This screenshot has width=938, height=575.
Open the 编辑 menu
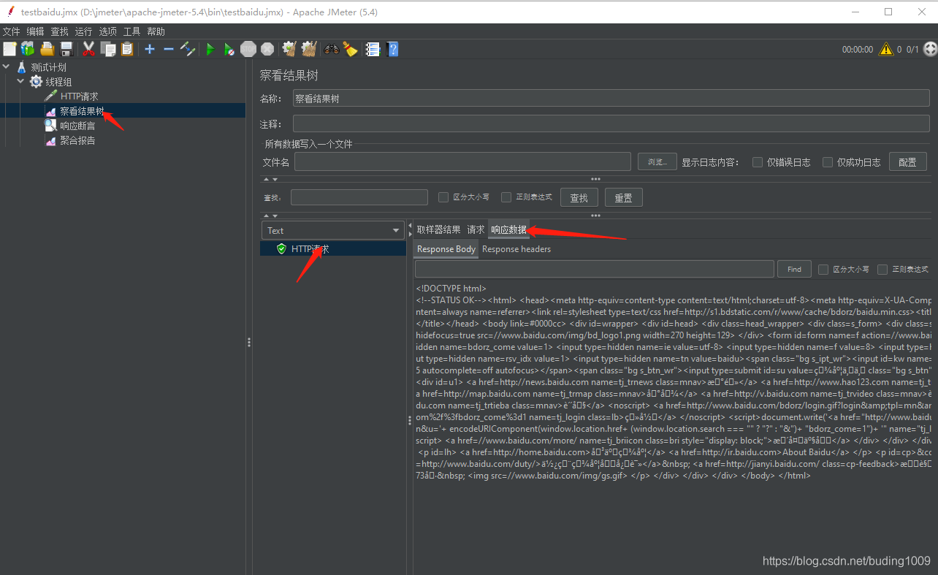36,31
